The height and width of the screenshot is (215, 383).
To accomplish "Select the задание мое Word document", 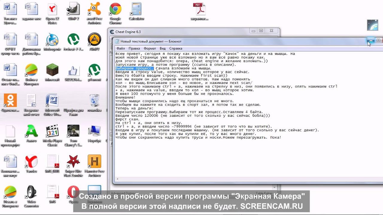I will [x=31, y=12].
